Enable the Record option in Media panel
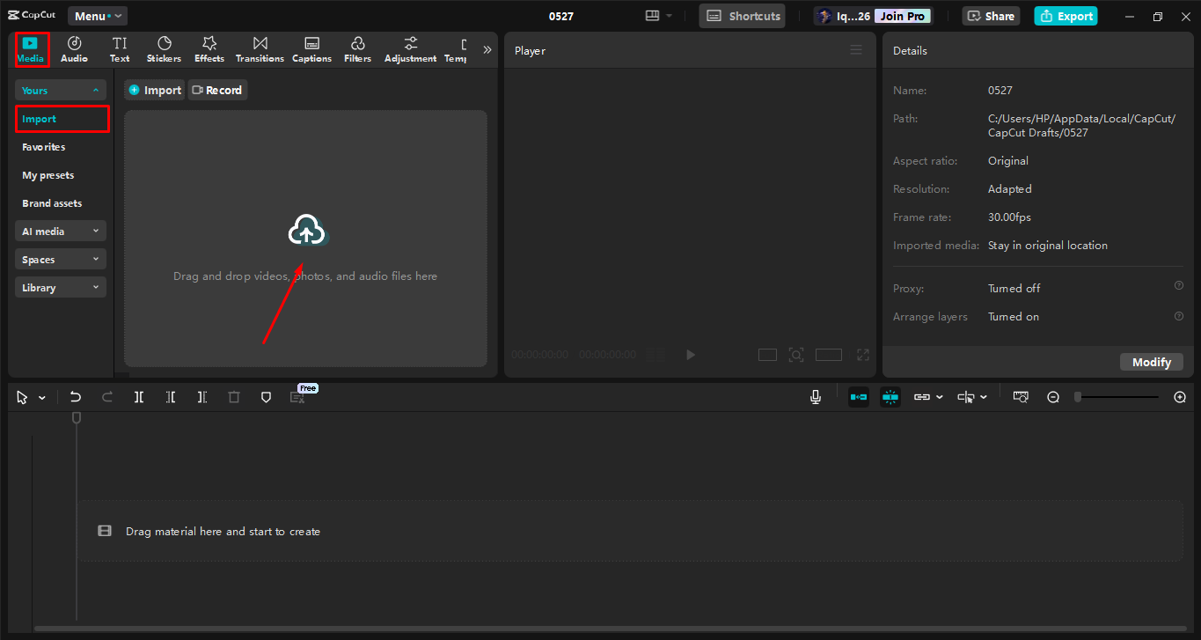1201x640 pixels. 216,89
